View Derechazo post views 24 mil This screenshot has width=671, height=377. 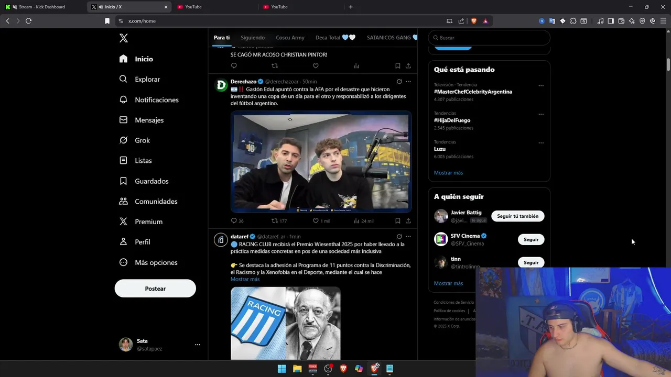click(363, 221)
